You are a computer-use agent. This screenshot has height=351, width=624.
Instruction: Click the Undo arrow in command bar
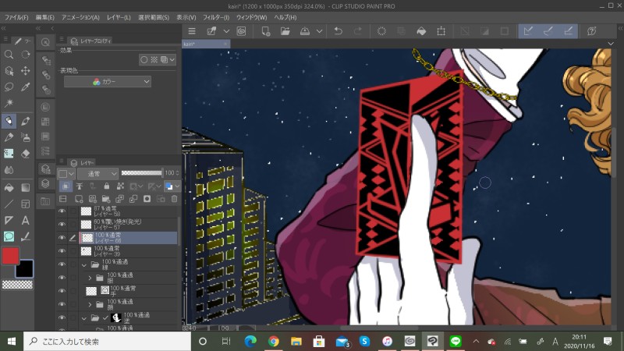click(339, 31)
